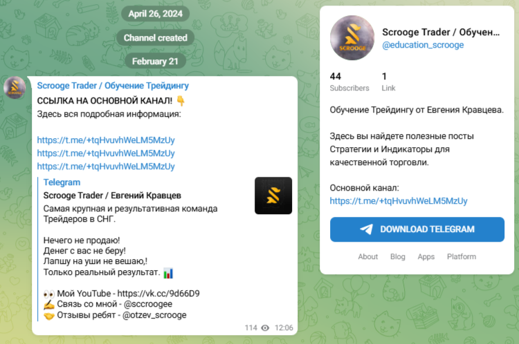This screenshot has height=344, width=519.
Task: Open the @education_scrooge username link
Action: [x=423, y=45]
